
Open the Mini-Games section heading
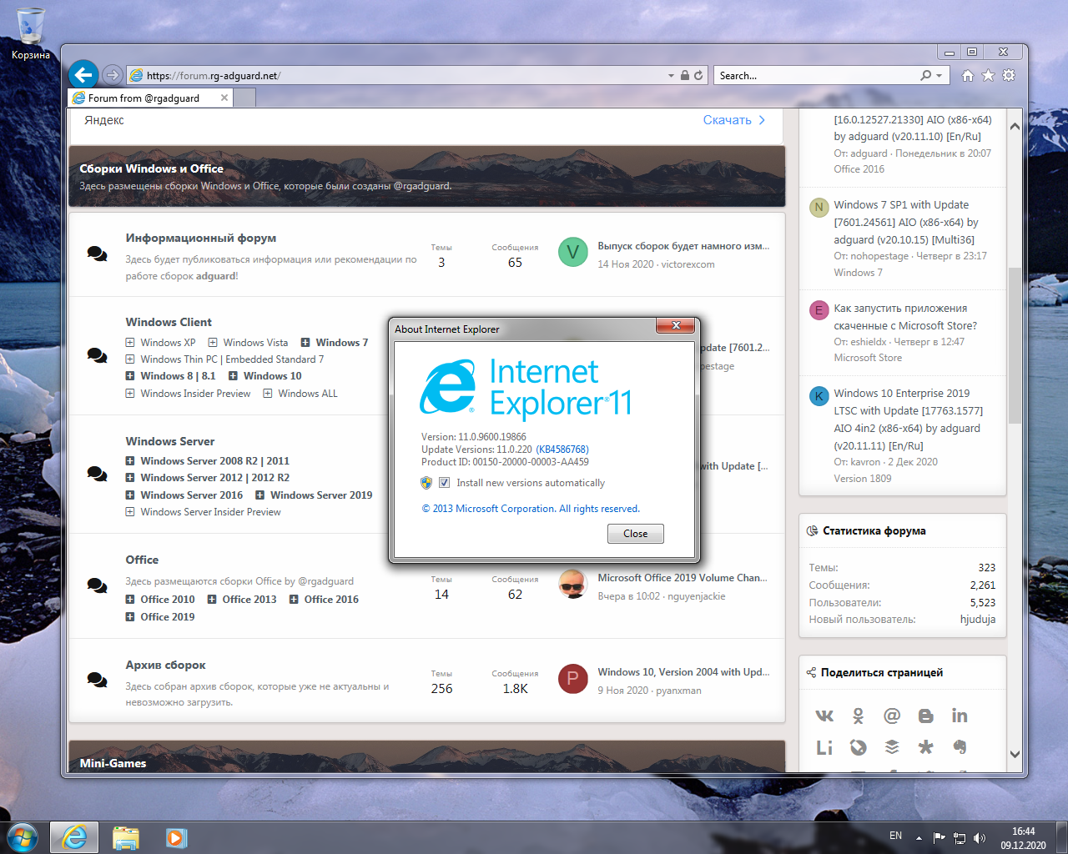pos(113,763)
